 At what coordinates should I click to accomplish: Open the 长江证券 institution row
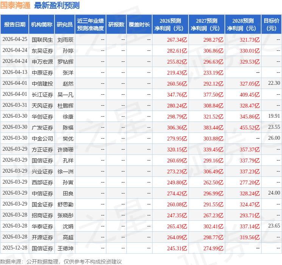pyautogui.click(x=42, y=94)
